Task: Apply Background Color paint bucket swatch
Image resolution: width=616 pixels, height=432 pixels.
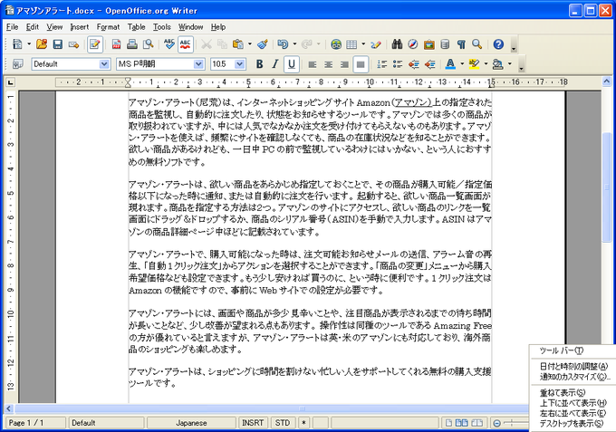Action: coord(497,64)
